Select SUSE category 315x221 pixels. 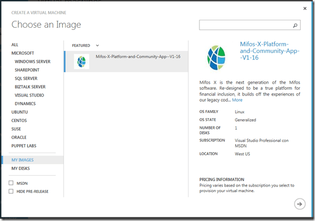tap(16, 129)
